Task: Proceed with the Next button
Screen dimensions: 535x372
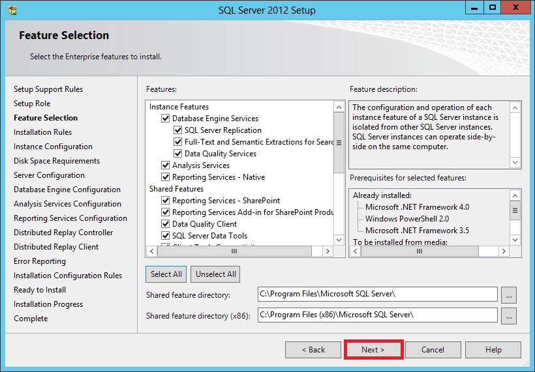Action: click(x=373, y=350)
